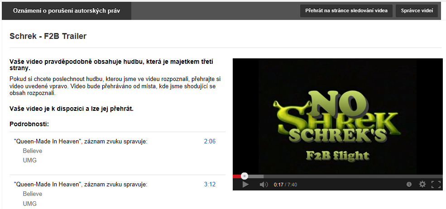
Task: Jump to the 3:12 timestamp link
Action: click(x=210, y=184)
